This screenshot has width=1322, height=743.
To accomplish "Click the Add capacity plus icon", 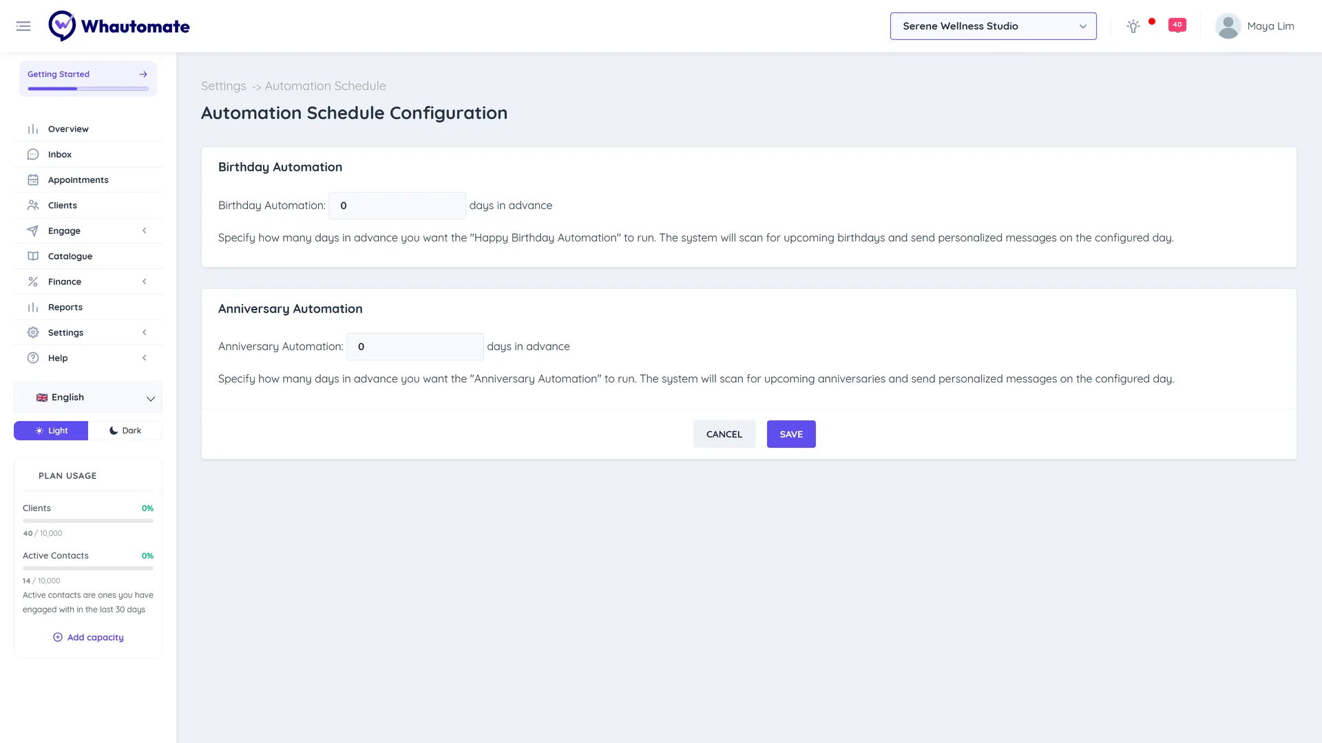I will (58, 637).
